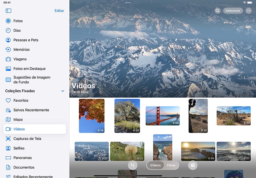Viewport: 256px width, 178px height.
Task: Switch to the Filme filter tab
Action: 171,165
